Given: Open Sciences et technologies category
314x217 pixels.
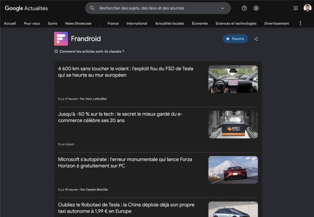Looking at the screenshot, I should (236, 23).
